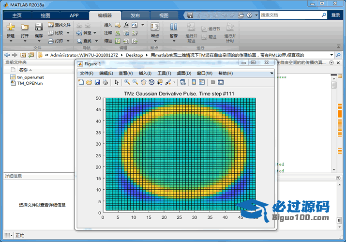This screenshot has width=346, height=242.
Task: Click the decrease indent icon
Action: pyautogui.click(x=135, y=41)
